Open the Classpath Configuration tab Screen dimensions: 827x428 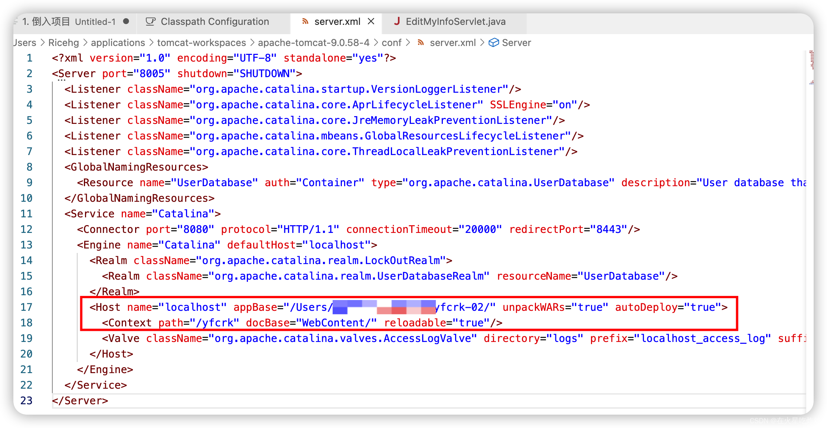[x=215, y=22]
